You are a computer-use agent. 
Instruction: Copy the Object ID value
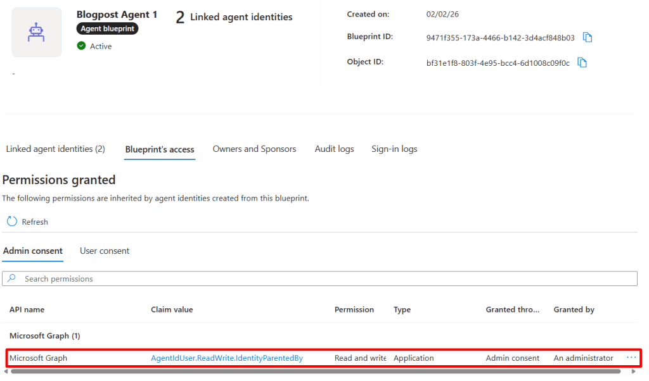point(582,63)
